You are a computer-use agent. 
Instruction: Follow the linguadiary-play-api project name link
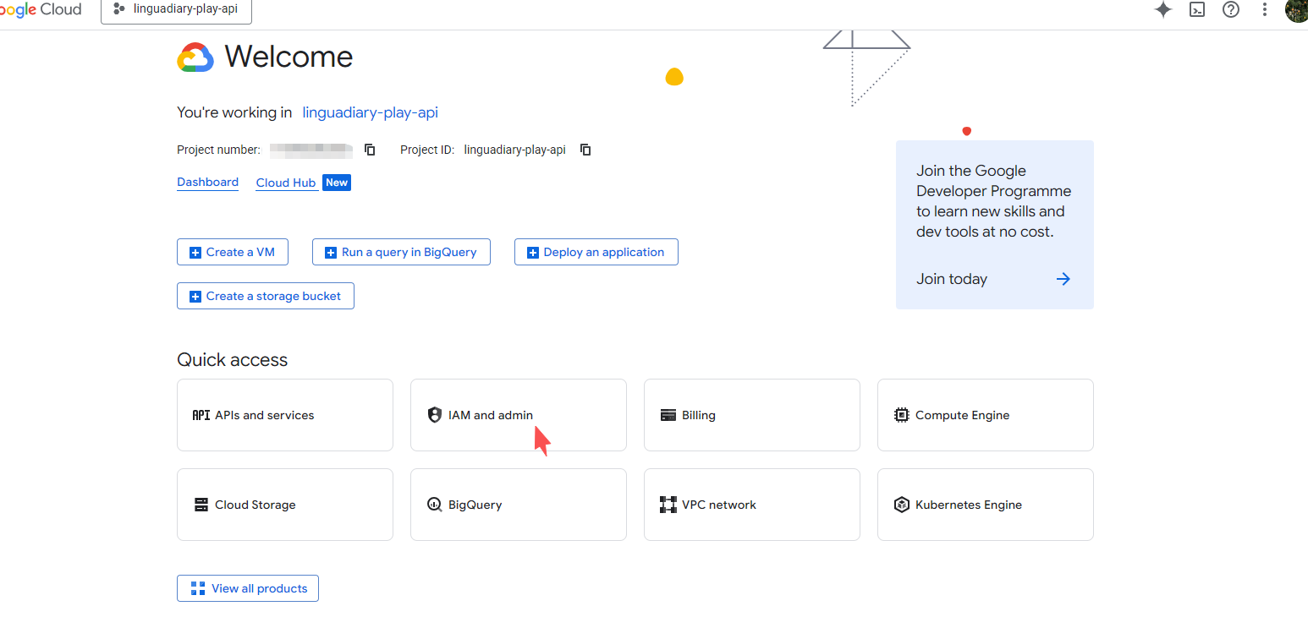pos(370,112)
